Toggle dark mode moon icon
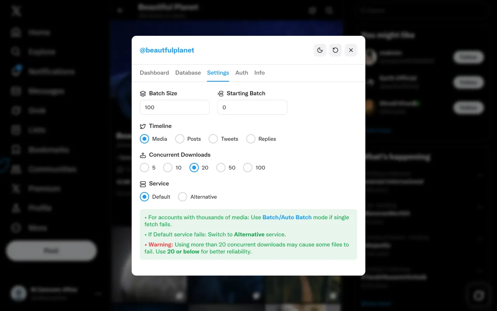497x311 pixels. [320, 50]
